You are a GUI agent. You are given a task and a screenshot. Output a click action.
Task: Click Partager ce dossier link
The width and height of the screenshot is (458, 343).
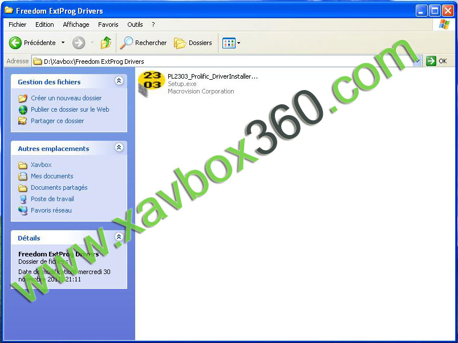point(57,121)
